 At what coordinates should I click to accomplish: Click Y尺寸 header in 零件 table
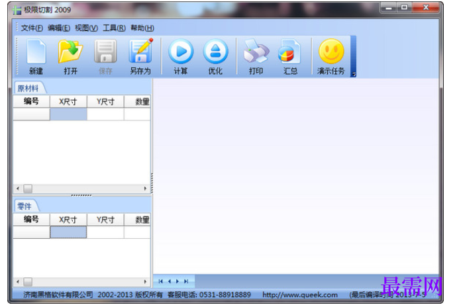tap(105, 220)
